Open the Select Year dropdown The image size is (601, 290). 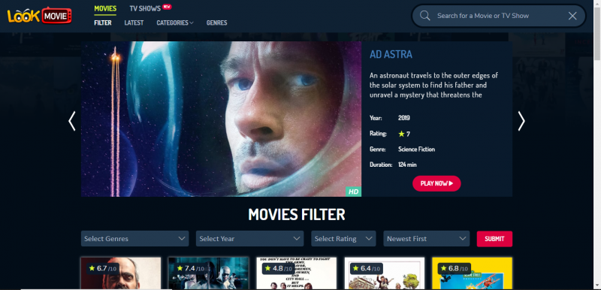[250, 239]
